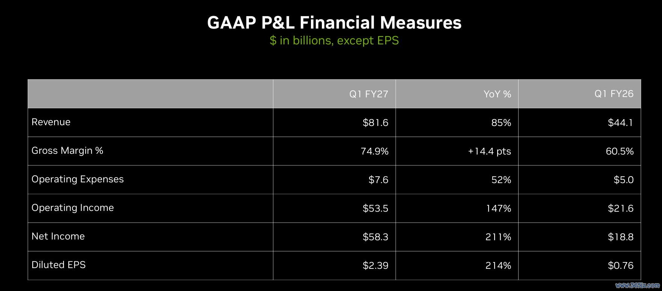
Task: Click the Operating Income row label
Action: click(72, 208)
